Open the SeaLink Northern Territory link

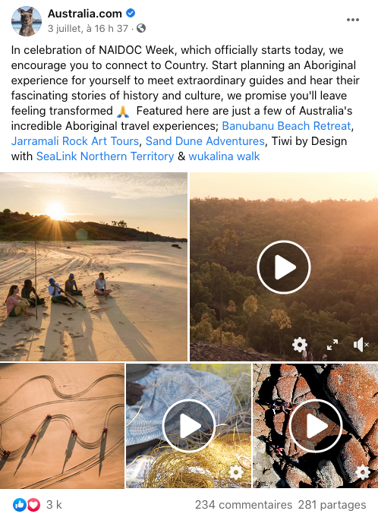point(105,156)
